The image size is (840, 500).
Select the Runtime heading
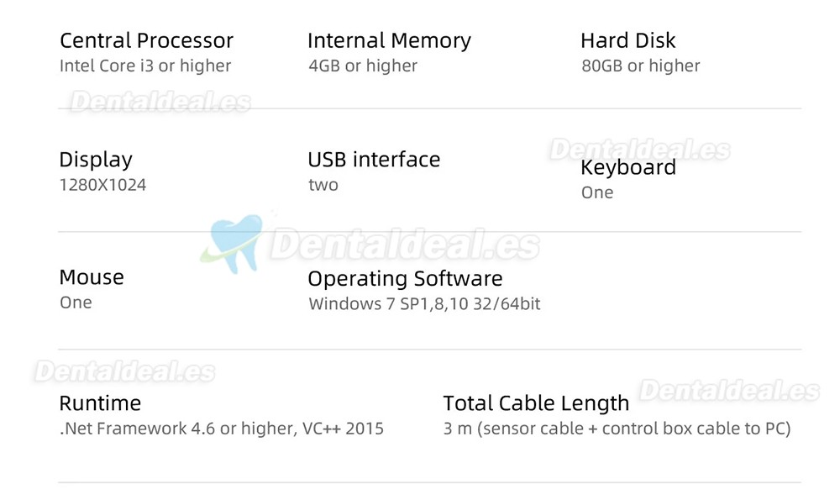tap(100, 403)
